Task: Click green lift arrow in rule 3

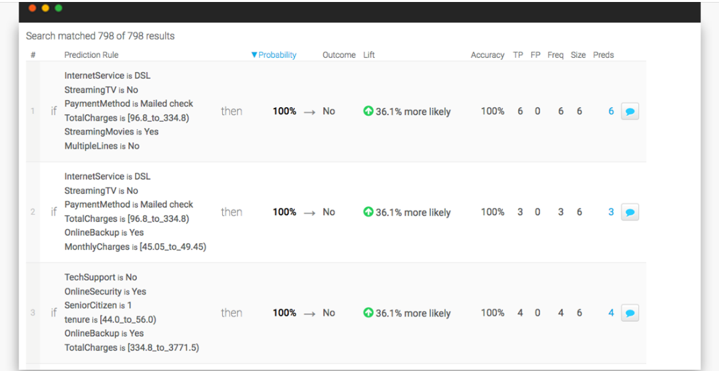Action: [x=368, y=312]
